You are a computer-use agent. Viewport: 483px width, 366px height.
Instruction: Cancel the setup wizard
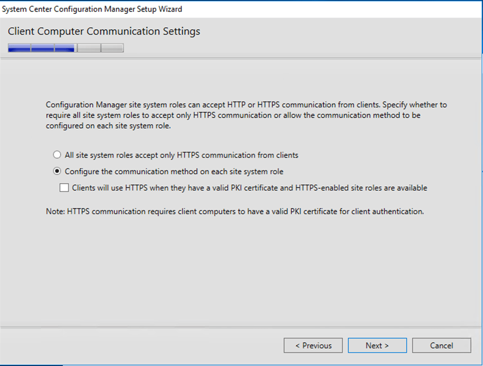[x=441, y=345]
